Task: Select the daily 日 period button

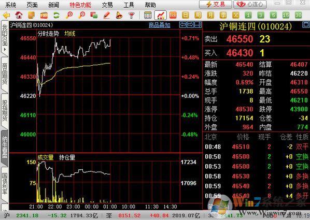Action: (185, 15)
